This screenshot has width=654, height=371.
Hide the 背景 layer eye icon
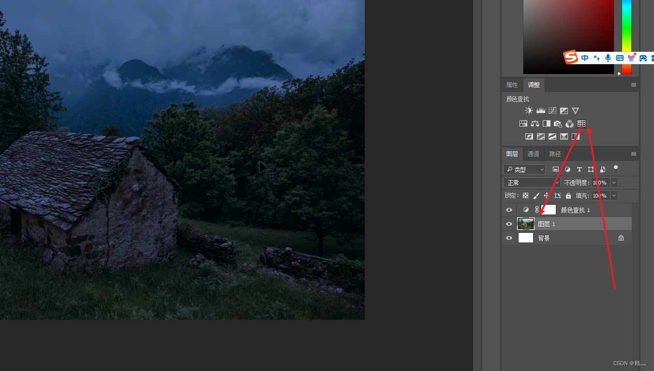click(x=509, y=238)
